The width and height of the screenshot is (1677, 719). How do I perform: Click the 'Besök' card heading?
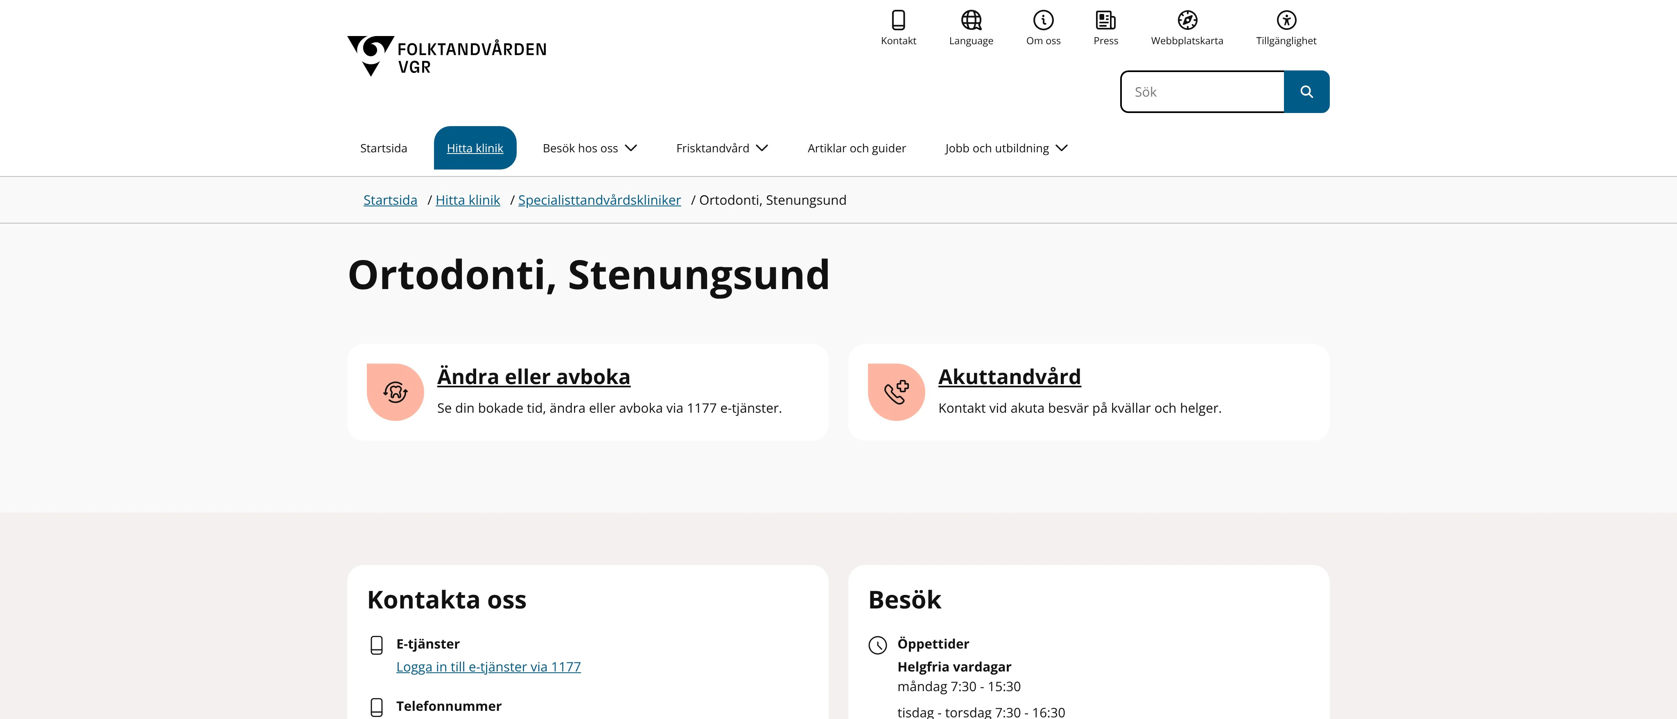(904, 599)
